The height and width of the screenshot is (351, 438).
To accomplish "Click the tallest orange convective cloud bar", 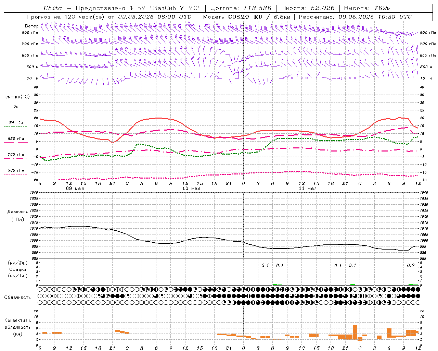I will click(x=355, y=332).
